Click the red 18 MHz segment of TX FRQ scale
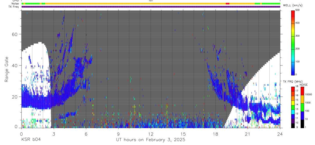Image resolution: width=315 pixels, height=145 pixels. 293,89
